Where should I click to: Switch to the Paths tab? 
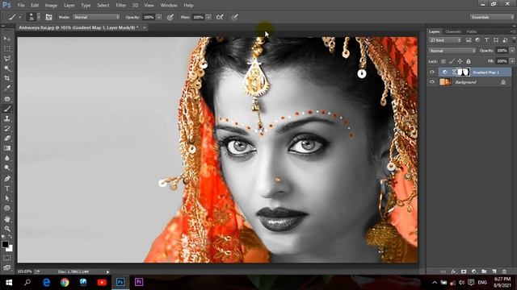(x=472, y=31)
